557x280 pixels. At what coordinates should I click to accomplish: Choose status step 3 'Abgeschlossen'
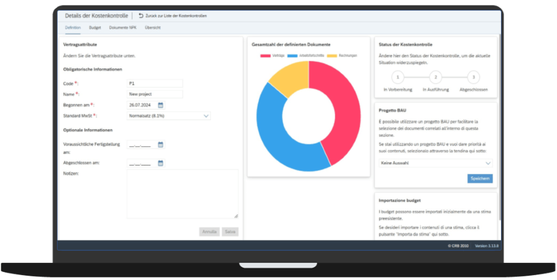coord(473,77)
